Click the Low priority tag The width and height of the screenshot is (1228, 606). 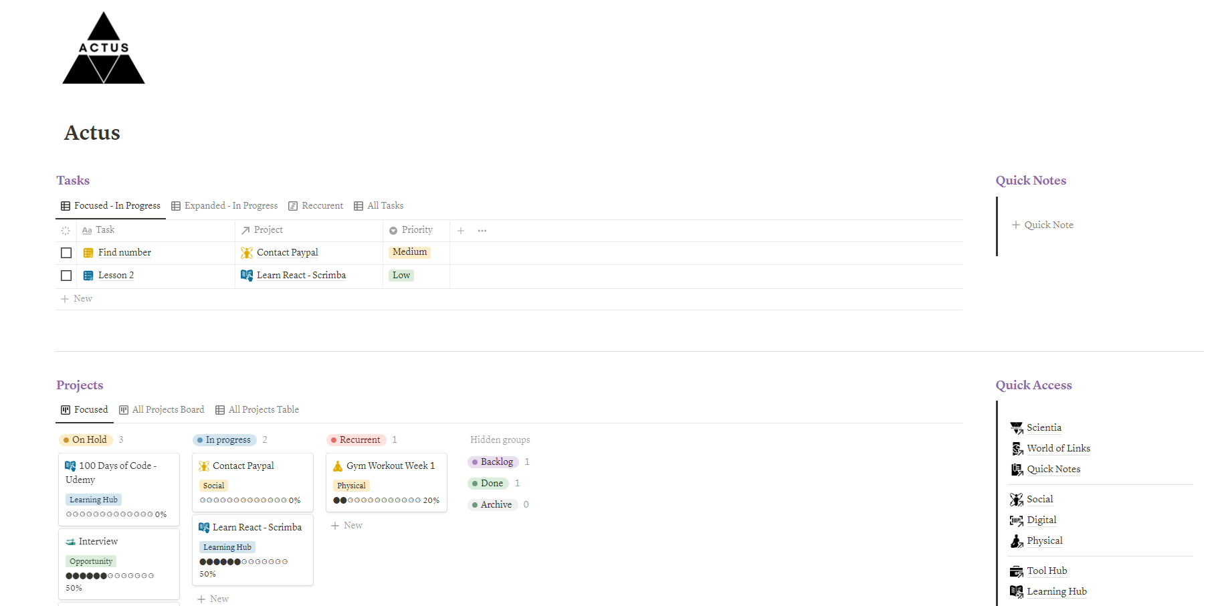coord(401,276)
